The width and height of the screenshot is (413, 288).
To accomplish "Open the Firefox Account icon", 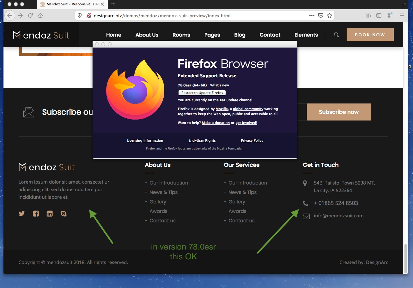I will click(389, 15).
